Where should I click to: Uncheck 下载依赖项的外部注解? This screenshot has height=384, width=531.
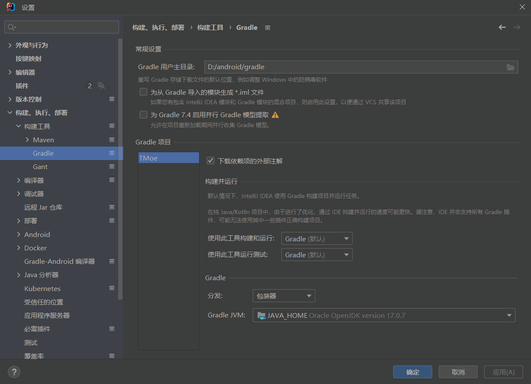click(x=211, y=160)
